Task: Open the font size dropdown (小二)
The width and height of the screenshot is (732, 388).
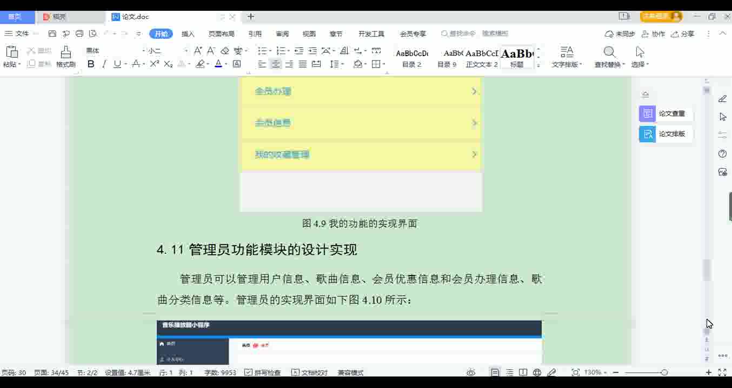Action: coord(187,51)
